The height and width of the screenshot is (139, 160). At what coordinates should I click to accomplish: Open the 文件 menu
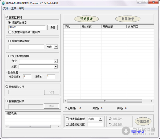(x=6, y=9)
